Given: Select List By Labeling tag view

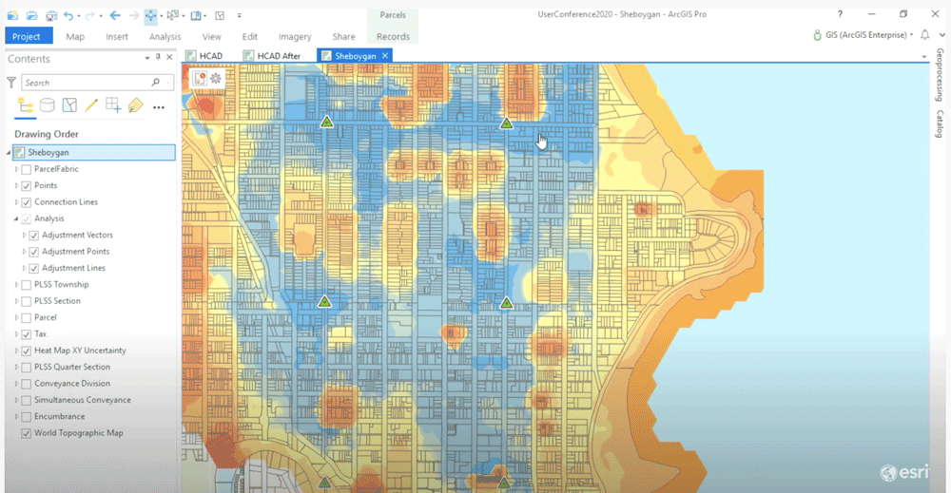Looking at the screenshot, I should (x=135, y=105).
